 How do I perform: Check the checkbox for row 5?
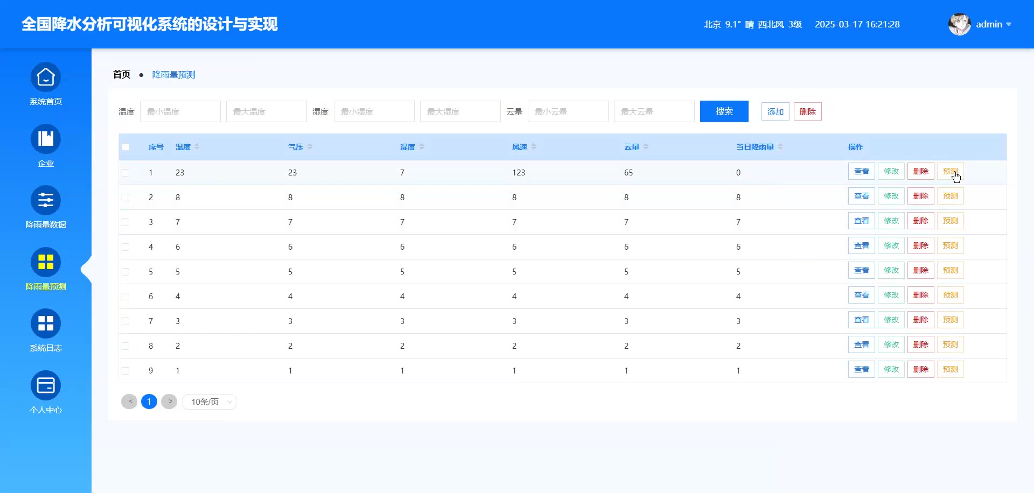(125, 272)
